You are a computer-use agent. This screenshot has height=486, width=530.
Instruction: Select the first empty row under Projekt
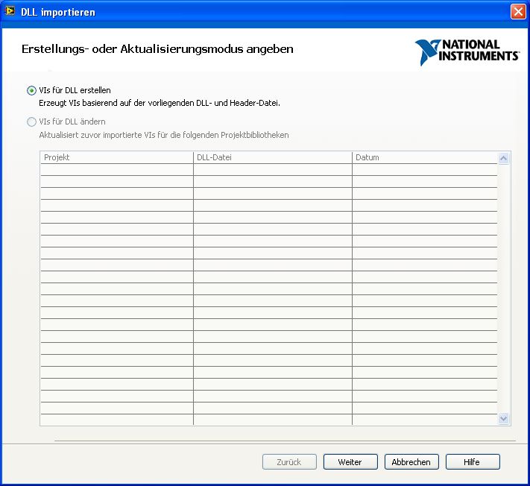(x=116, y=170)
